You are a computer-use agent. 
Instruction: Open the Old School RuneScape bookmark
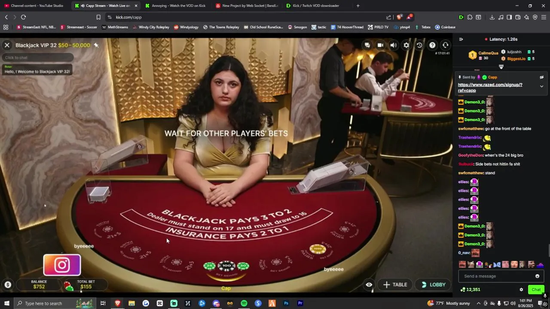click(263, 27)
